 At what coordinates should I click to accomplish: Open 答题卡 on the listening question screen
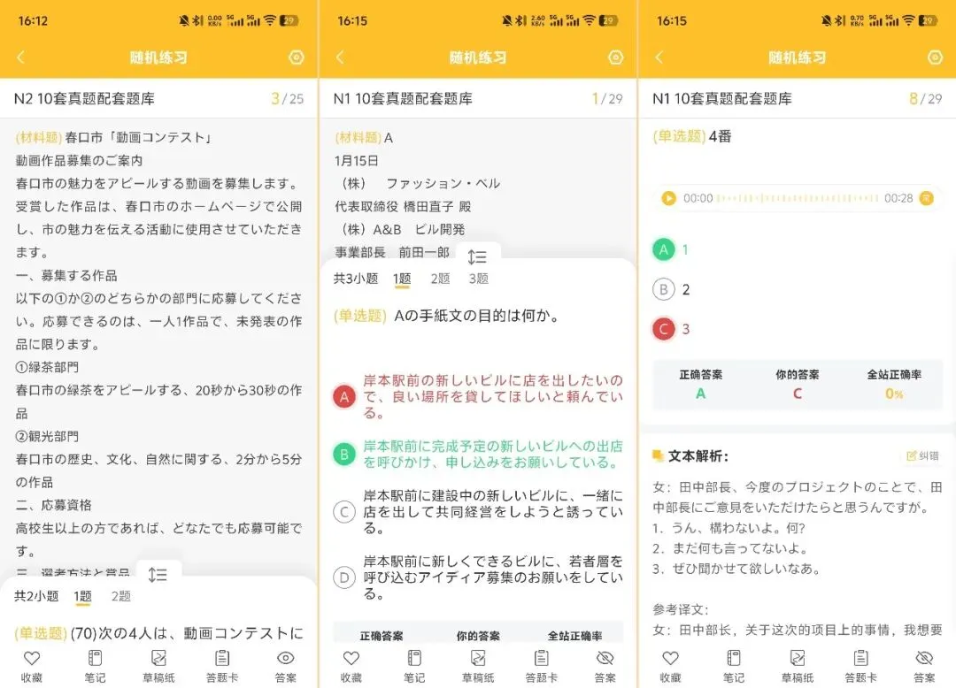(859, 659)
